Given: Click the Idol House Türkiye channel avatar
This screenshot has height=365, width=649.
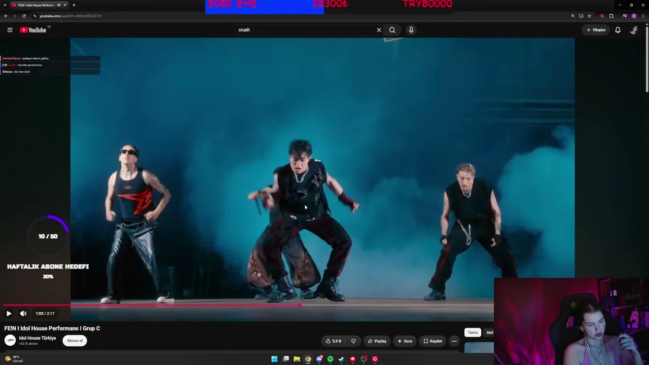Looking at the screenshot, I should tap(10, 340).
